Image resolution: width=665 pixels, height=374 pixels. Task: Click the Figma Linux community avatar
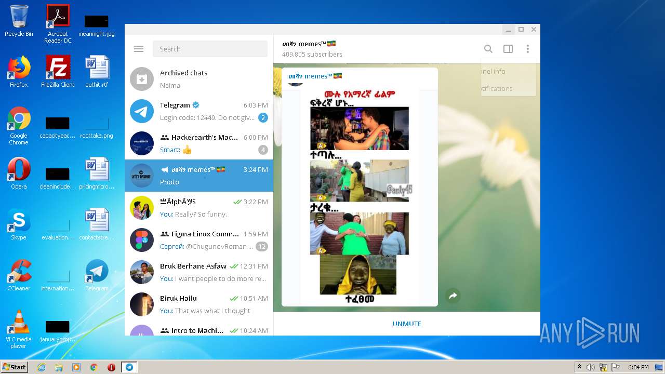pyautogui.click(x=142, y=240)
